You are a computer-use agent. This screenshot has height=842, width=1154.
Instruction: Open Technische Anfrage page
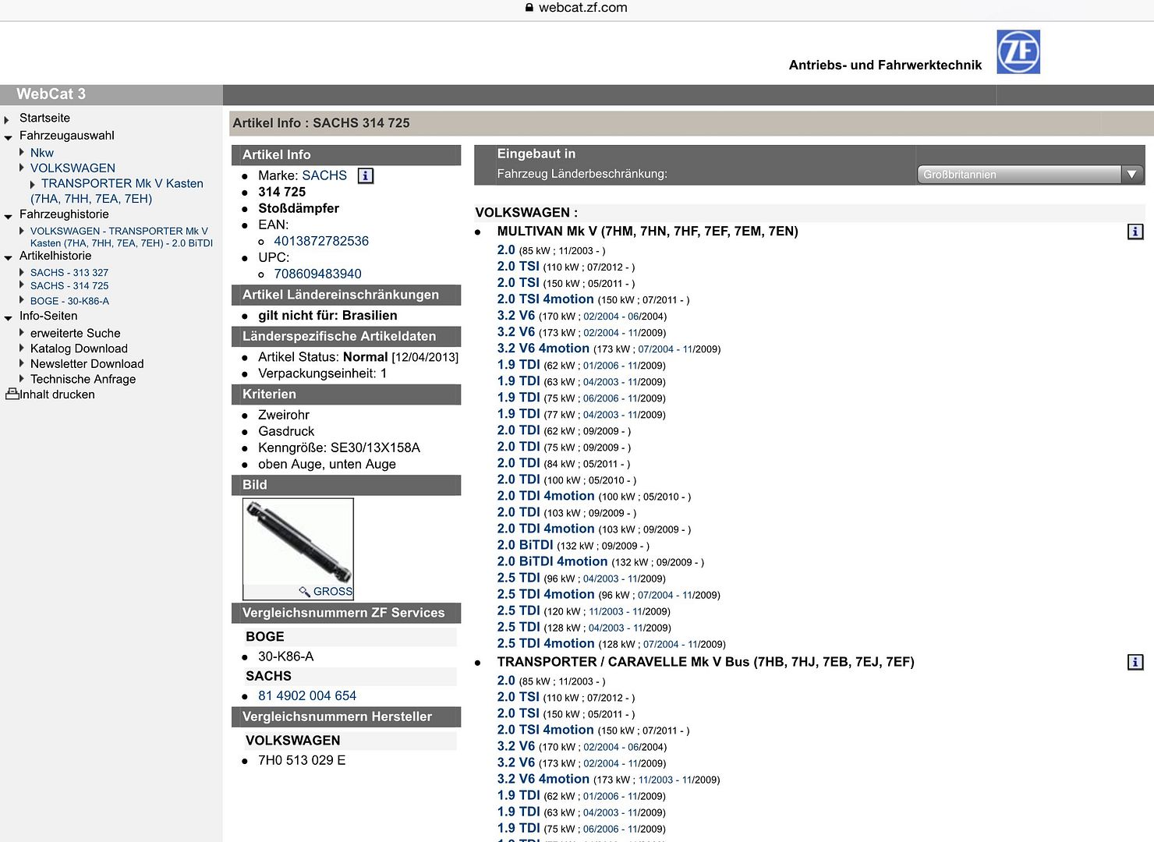pyautogui.click(x=83, y=379)
